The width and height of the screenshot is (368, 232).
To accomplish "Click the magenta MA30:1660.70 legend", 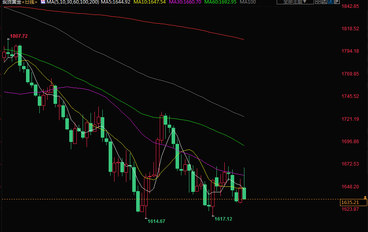I will [x=185, y=2].
